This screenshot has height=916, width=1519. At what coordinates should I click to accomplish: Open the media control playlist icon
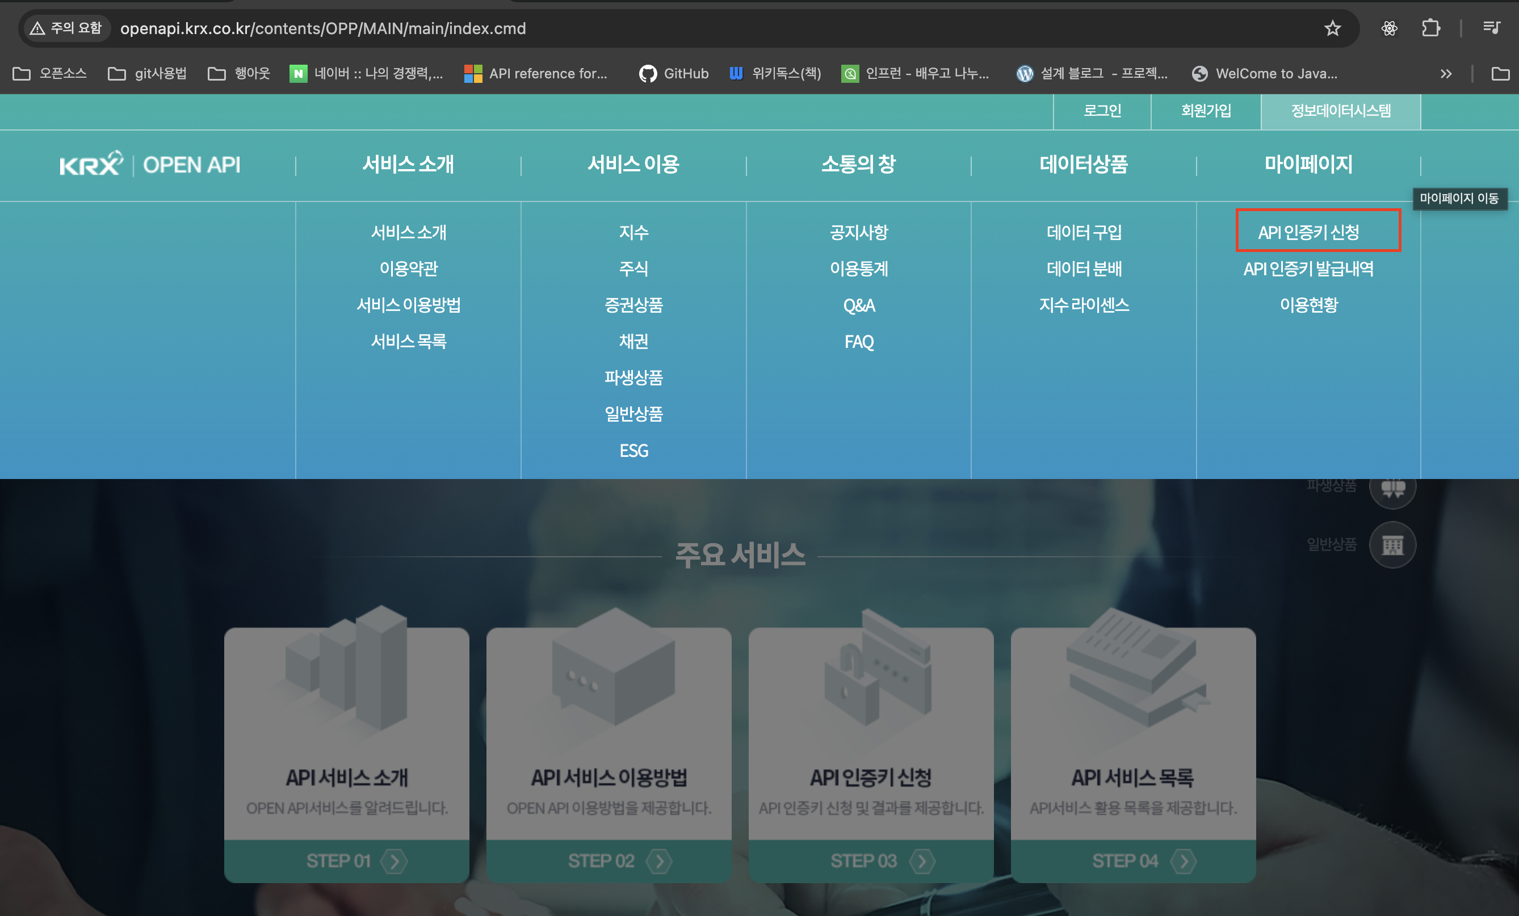[x=1491, y=28]
